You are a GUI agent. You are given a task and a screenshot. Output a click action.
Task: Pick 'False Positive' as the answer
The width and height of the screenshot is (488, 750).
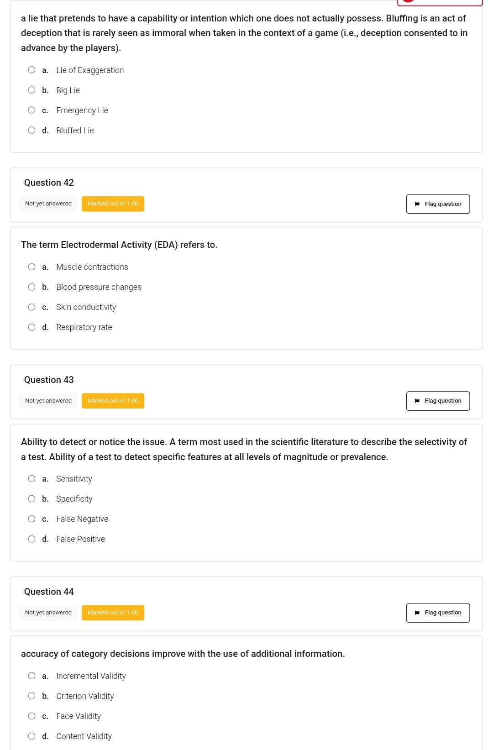pyautogui.click(x=31, y=539)
